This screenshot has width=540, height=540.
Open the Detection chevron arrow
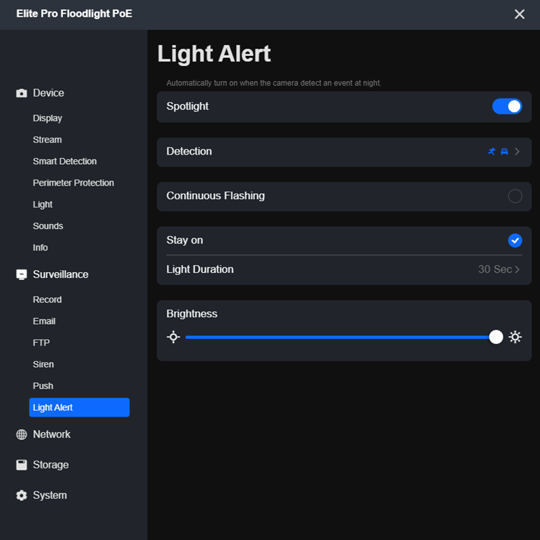point(517,151)
